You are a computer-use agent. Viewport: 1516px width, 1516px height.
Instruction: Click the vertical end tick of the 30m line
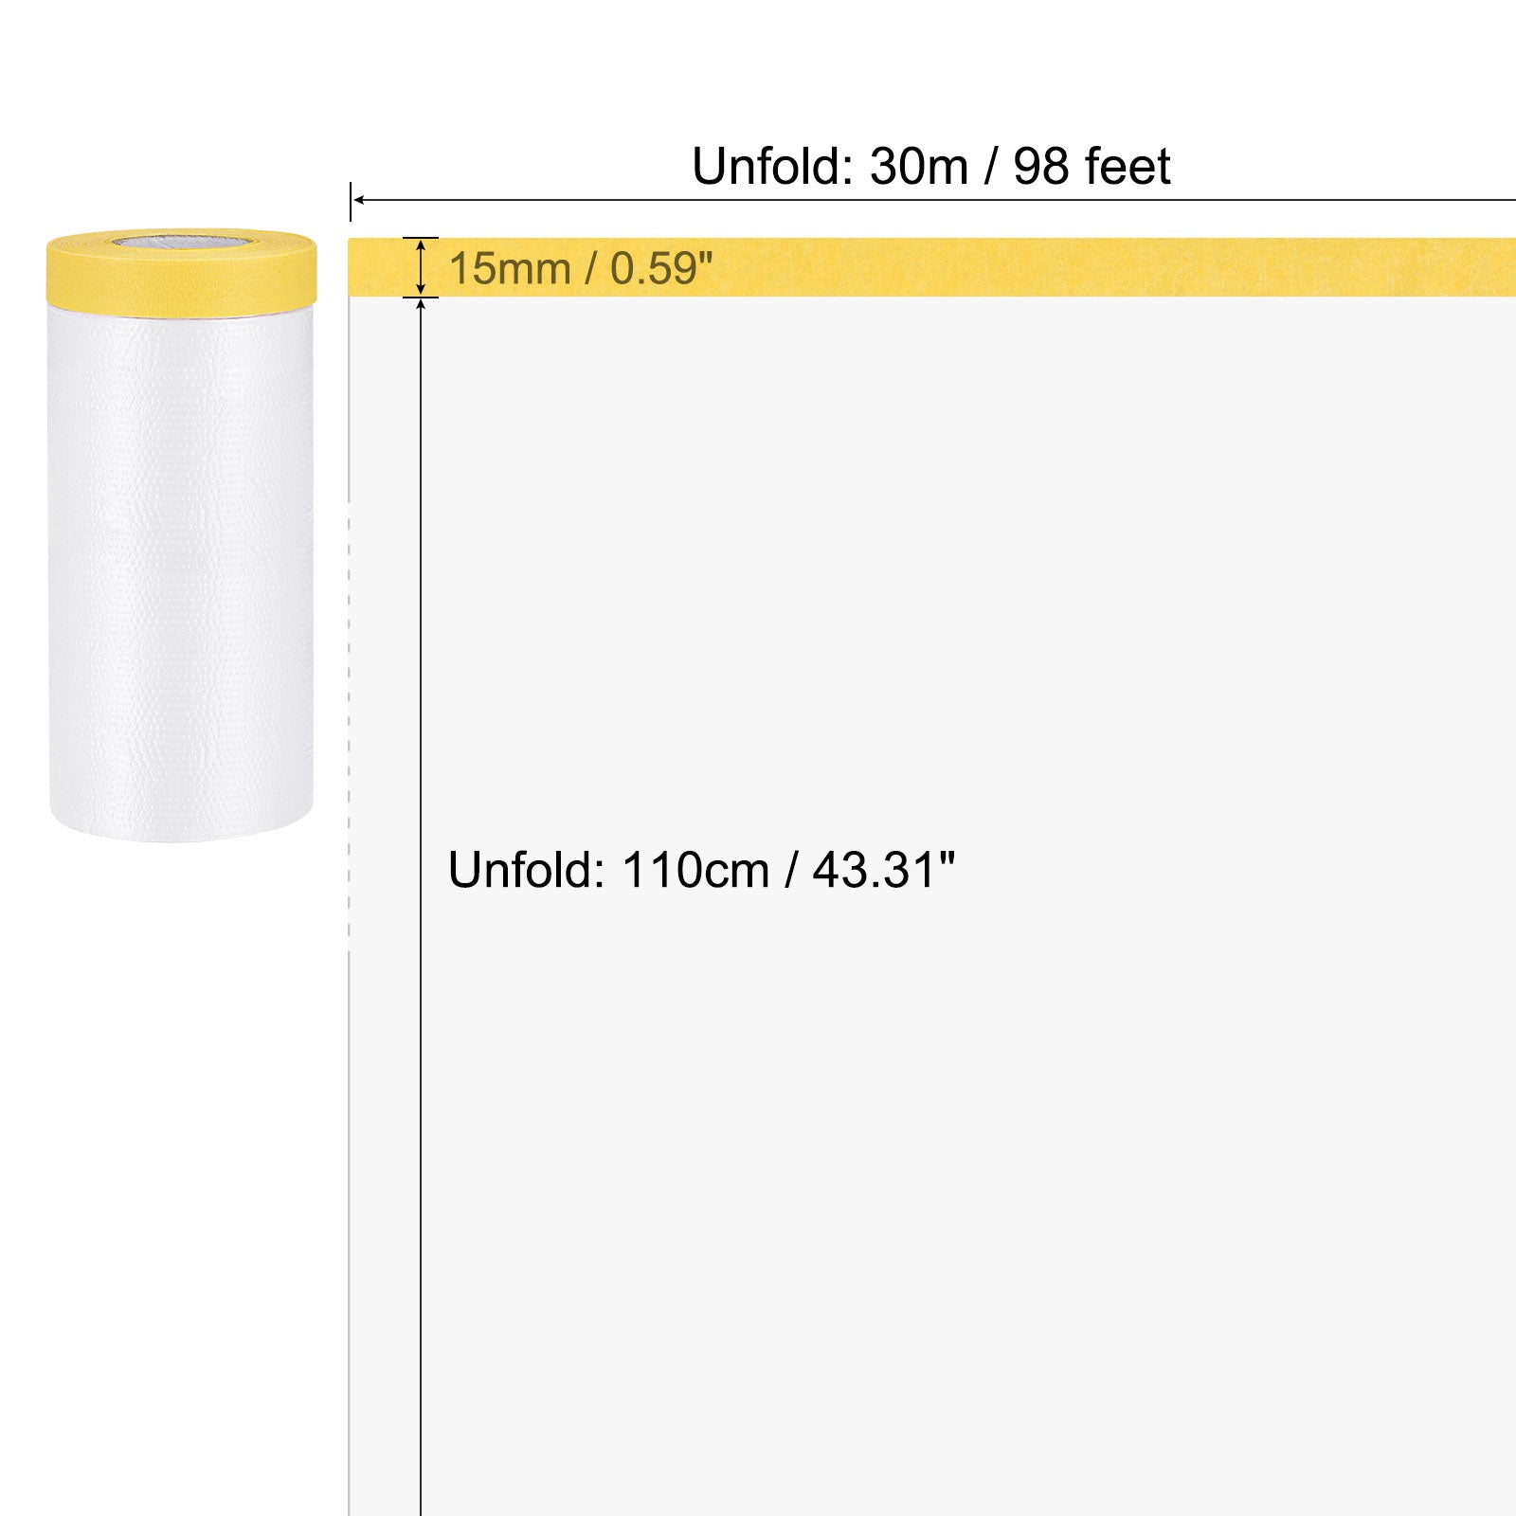pyautogui.click(x=351, y=201)
